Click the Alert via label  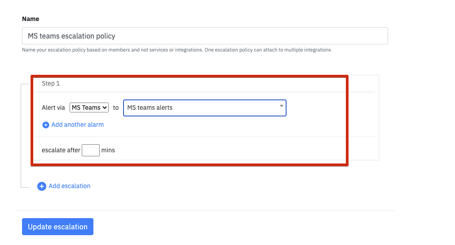point(53,107)
